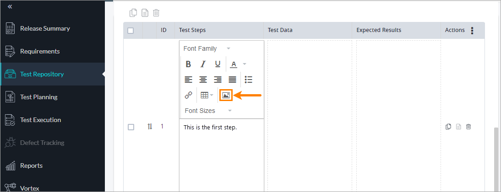This screenshot has width=501, height=192.
Task: Open the Font Family dropdown
Action: pos(207,48)
